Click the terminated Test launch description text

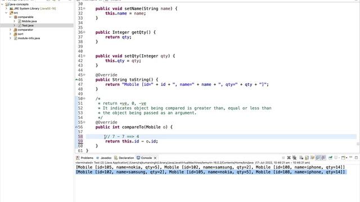(192, 163)
